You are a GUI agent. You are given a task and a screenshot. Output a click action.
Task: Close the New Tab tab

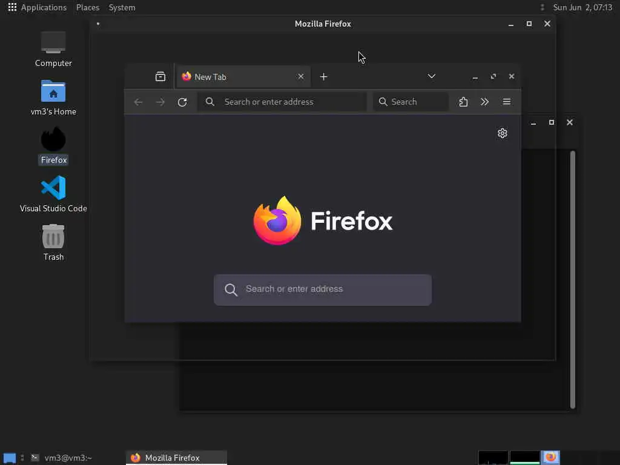coord(301,76)
